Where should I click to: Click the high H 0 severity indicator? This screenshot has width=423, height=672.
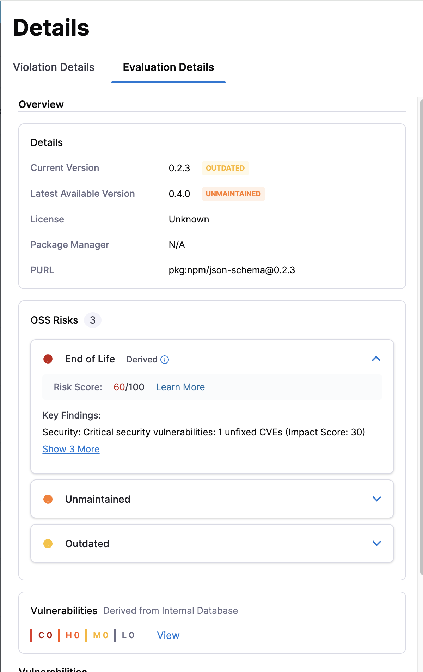pos(69,635)
